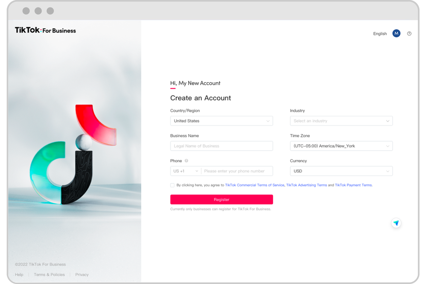
Task: Switch the English language selector
Action: pyautogui.click(x=380, y=34)
